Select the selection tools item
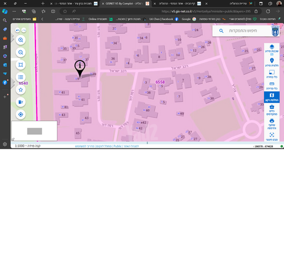This screenshot has height=265, width=284. point(272,74)
